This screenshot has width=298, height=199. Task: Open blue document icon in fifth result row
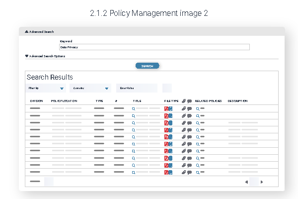pos(170,137)
